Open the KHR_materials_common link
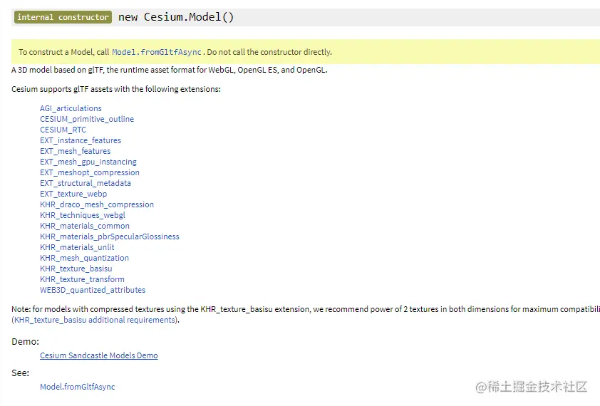 point(85,227)
